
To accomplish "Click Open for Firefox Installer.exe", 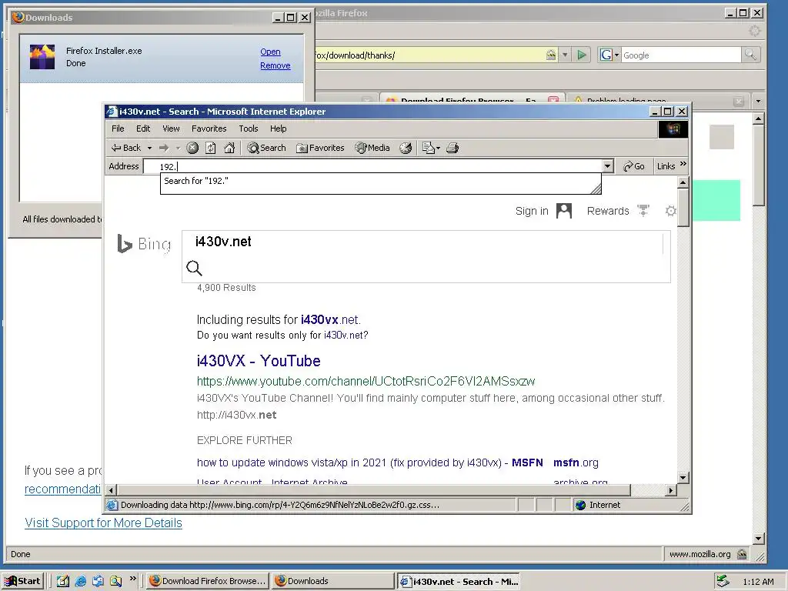I will pos(270,52).
